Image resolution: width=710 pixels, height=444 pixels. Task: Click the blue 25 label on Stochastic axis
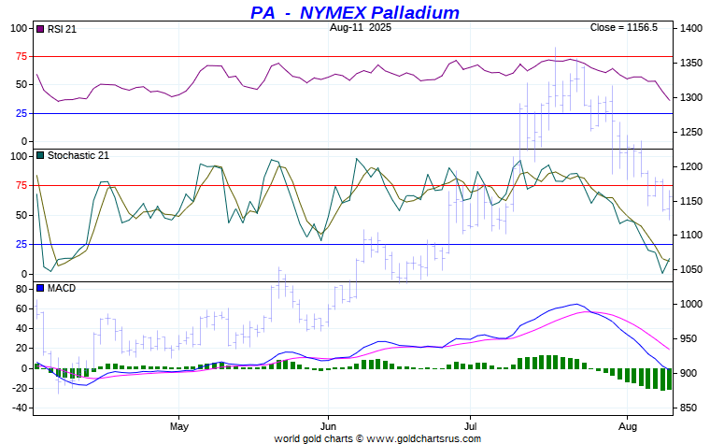[x=21, y=245]
